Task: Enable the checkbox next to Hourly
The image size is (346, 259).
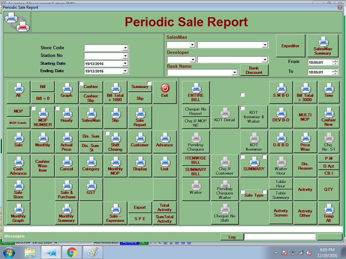Action: (57, 108)
